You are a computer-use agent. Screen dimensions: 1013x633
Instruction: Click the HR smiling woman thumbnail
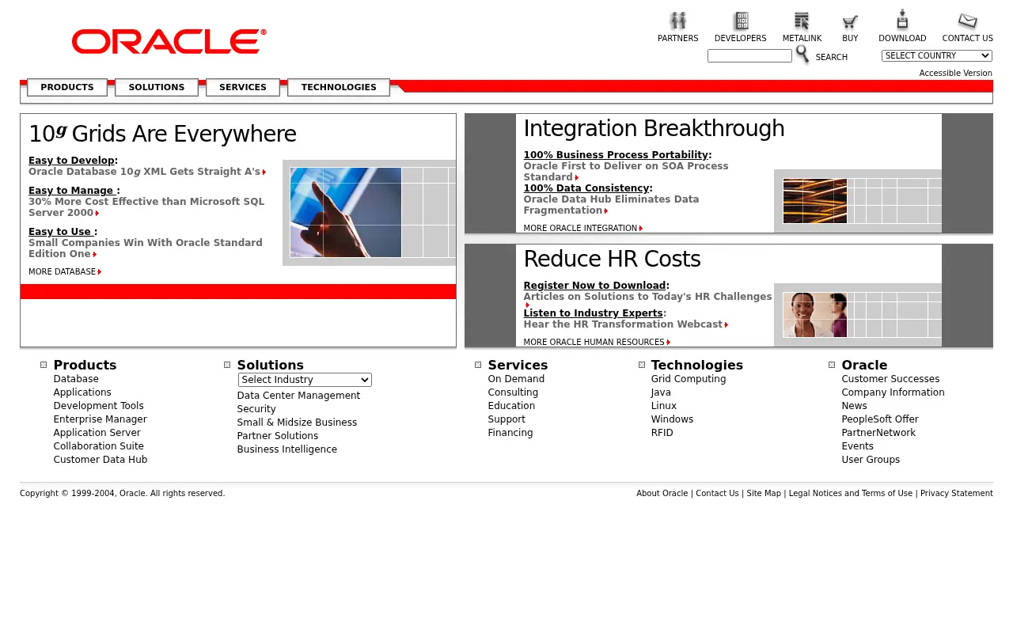click(x=815, y=315)
